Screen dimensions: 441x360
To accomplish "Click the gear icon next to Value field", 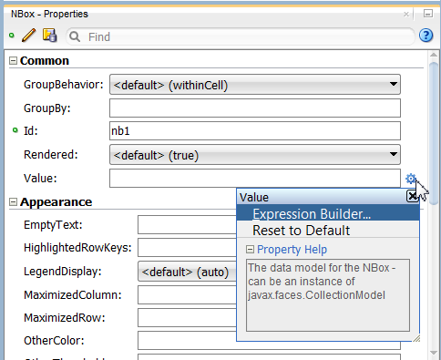I will (411, 179).
